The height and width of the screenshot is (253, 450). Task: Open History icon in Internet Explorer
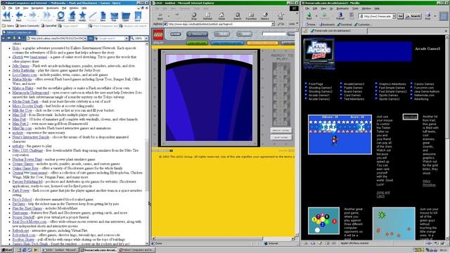coord(265,15)
